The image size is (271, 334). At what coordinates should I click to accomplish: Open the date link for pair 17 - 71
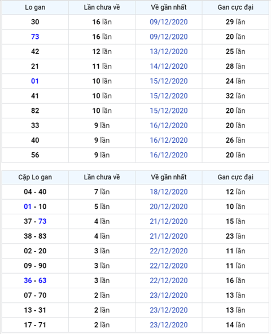169,325
